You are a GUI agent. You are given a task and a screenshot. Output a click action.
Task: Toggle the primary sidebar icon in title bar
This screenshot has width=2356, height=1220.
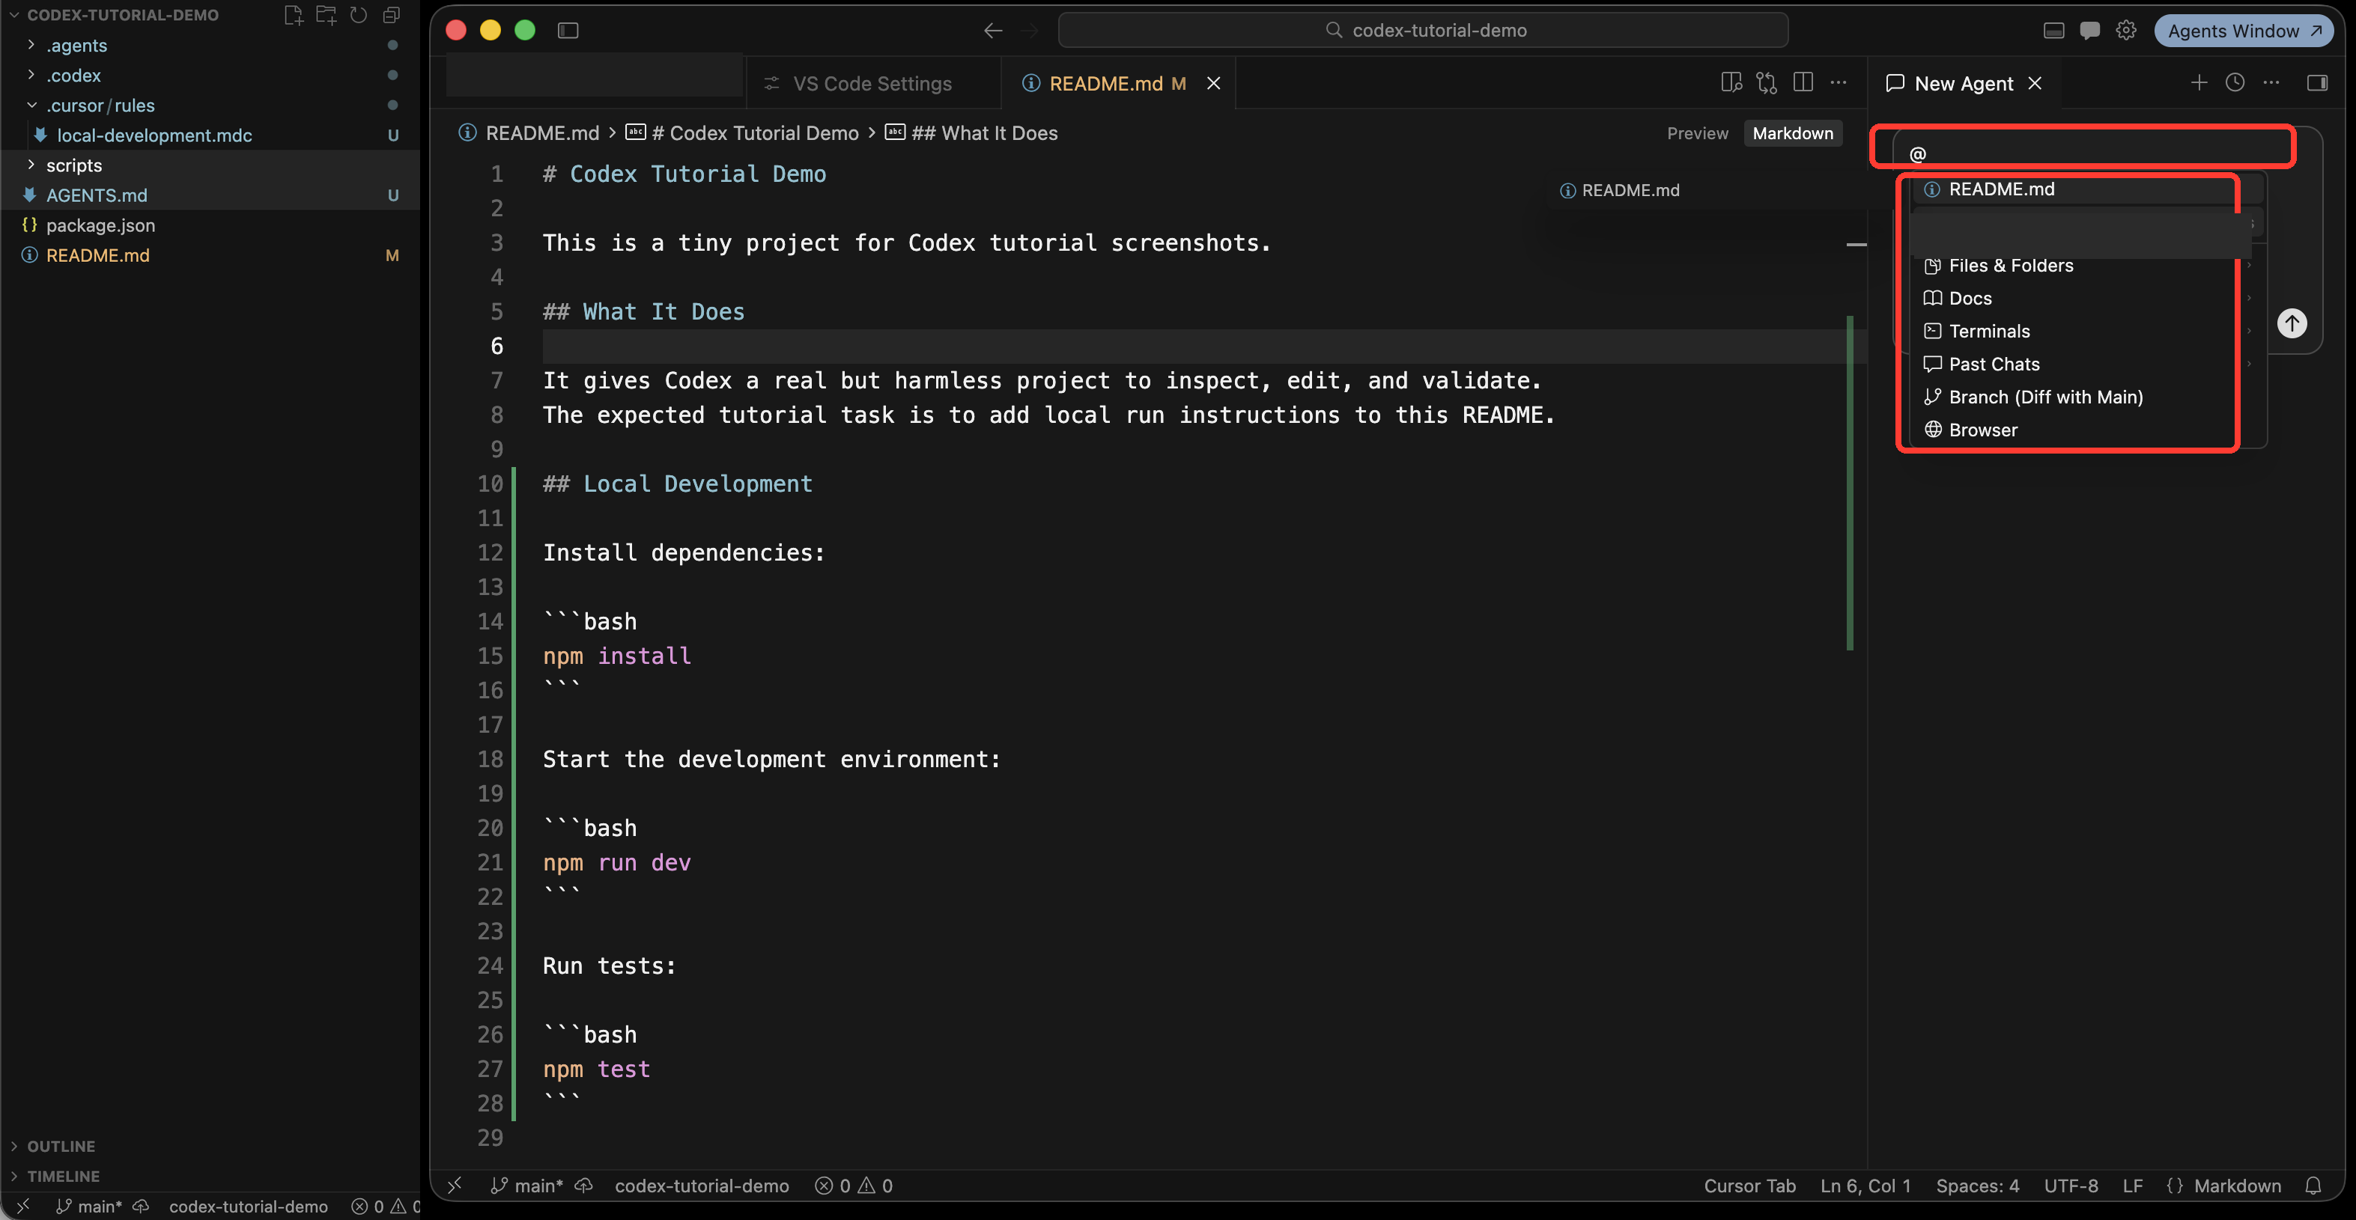568,30
